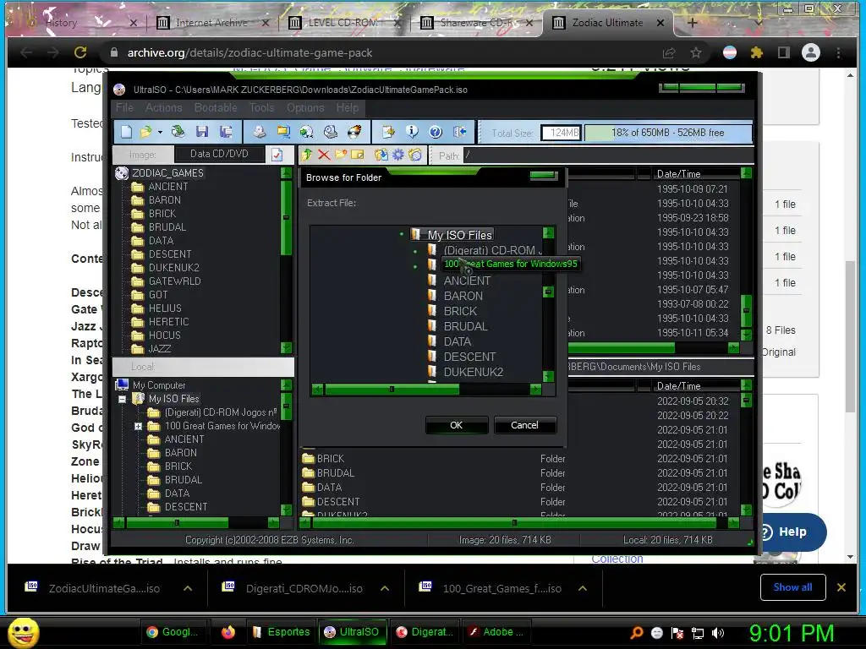
Task: Click the 18% of 650MB capacity bar
Action: coord(668,133)
